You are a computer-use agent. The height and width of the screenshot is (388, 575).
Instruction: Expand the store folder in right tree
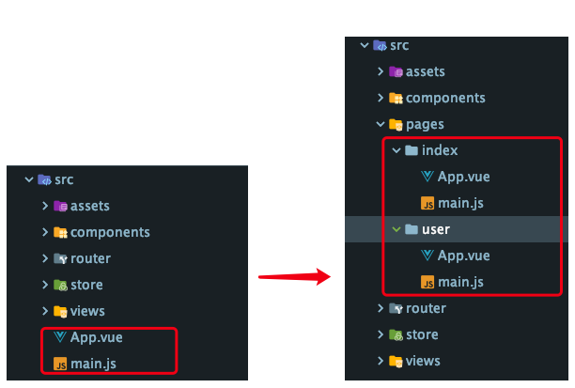[381, 334]
